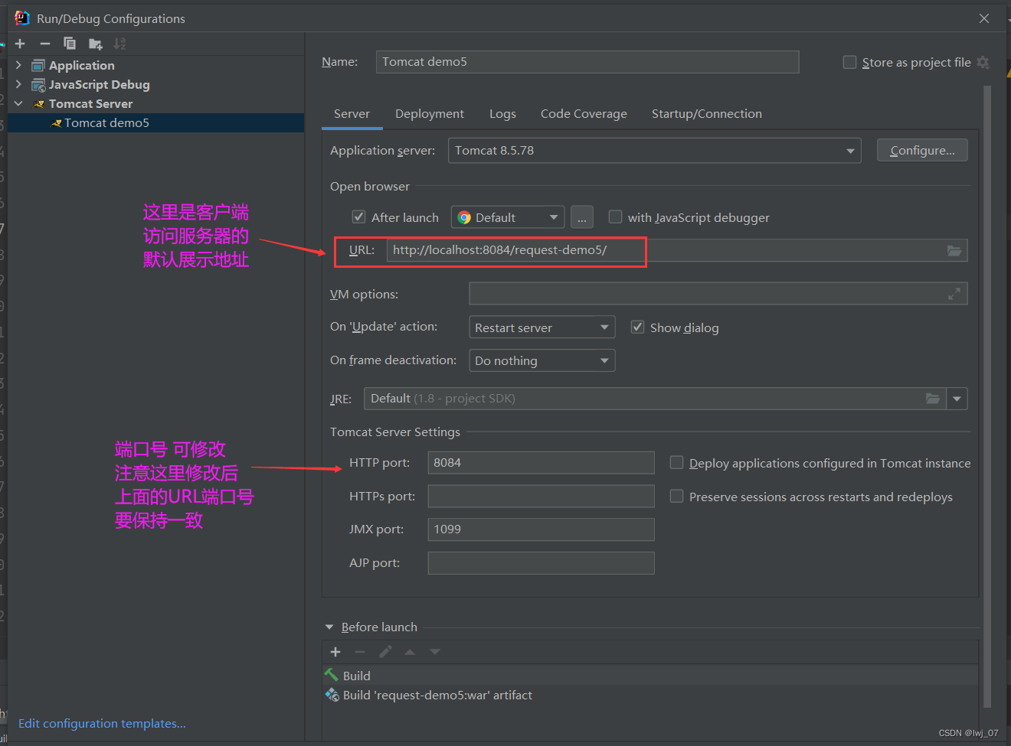Click JMX port field 1099
Image resolution: width=1011 pixels, height=746 pixels.
coord(541,529)
